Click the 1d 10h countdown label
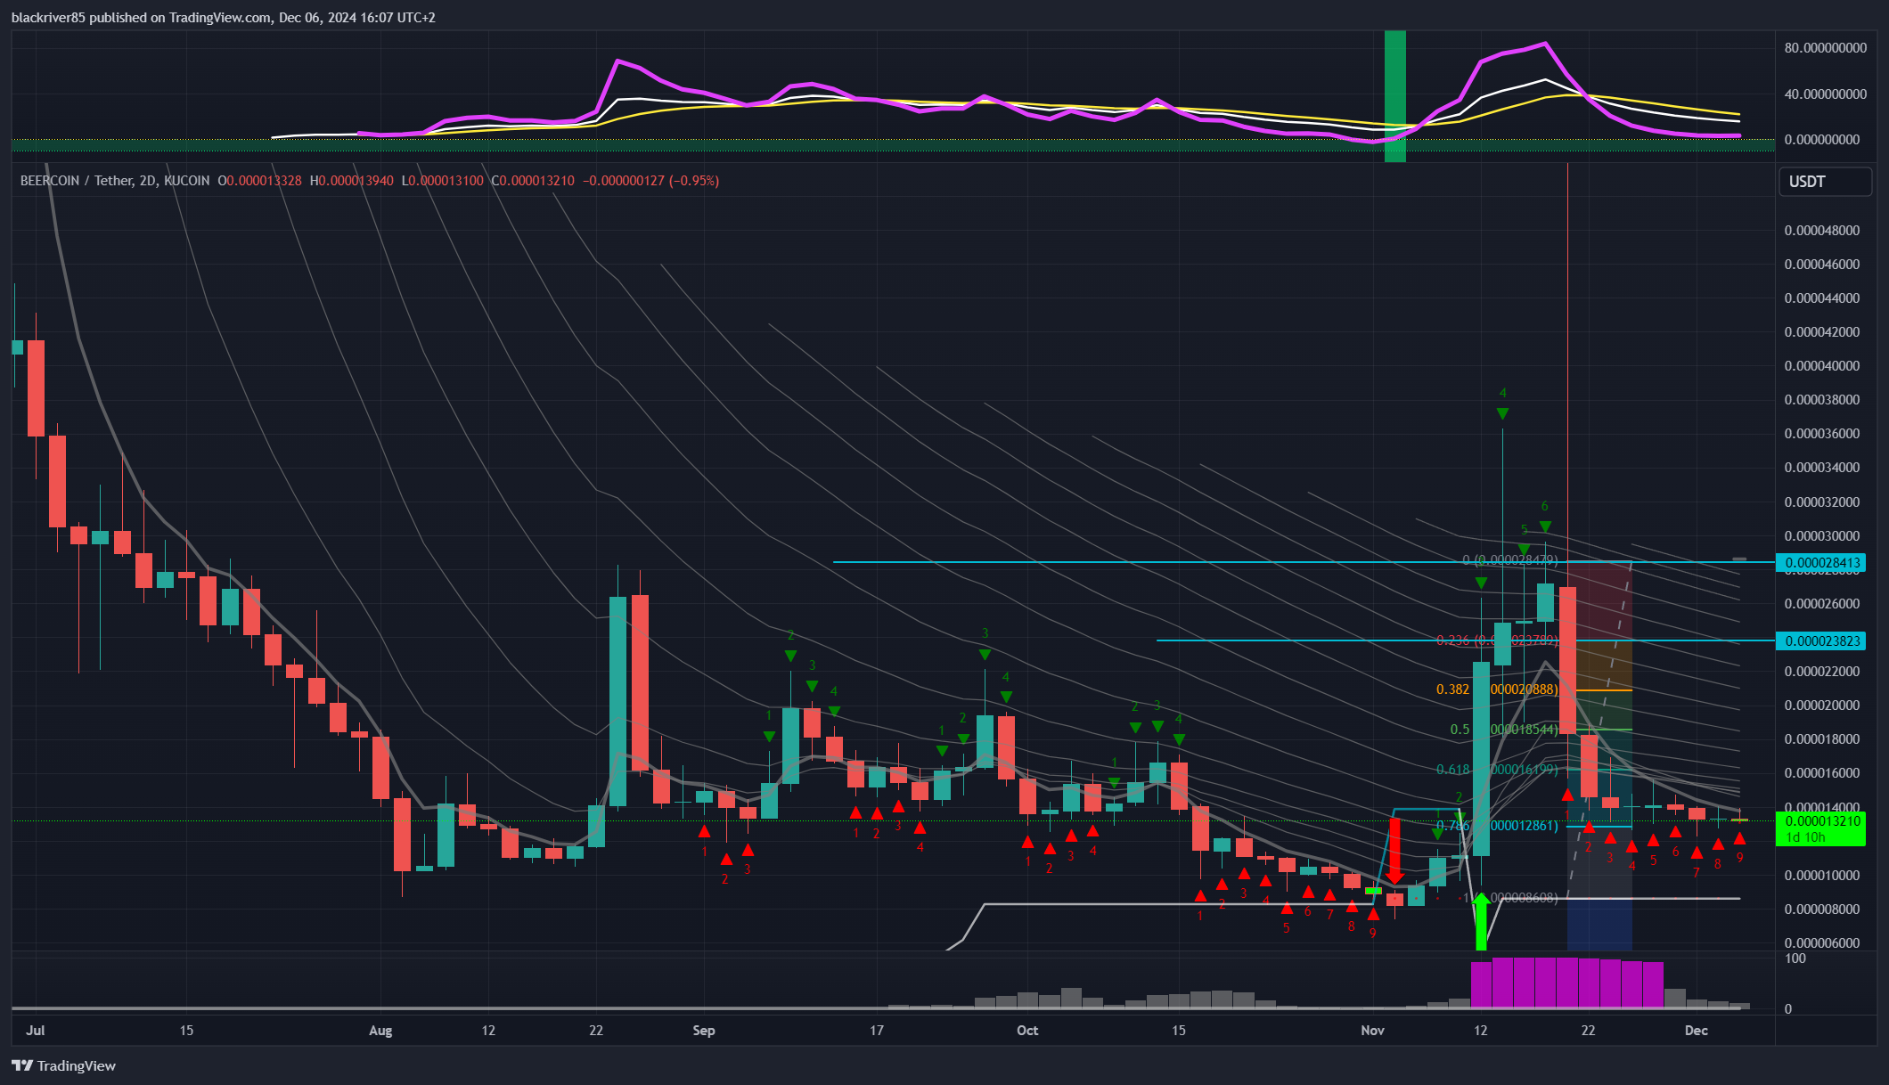1889x1085 pixels. click(x=1805, y=837)
